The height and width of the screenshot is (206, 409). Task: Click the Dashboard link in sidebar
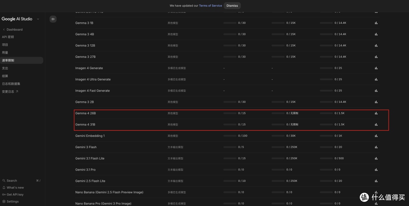pyautogui.click(x=15, y=29)
